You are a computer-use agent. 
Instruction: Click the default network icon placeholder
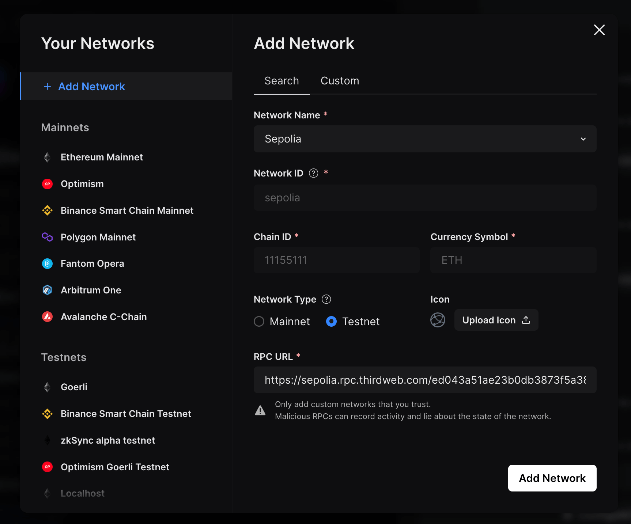point(438,320)
